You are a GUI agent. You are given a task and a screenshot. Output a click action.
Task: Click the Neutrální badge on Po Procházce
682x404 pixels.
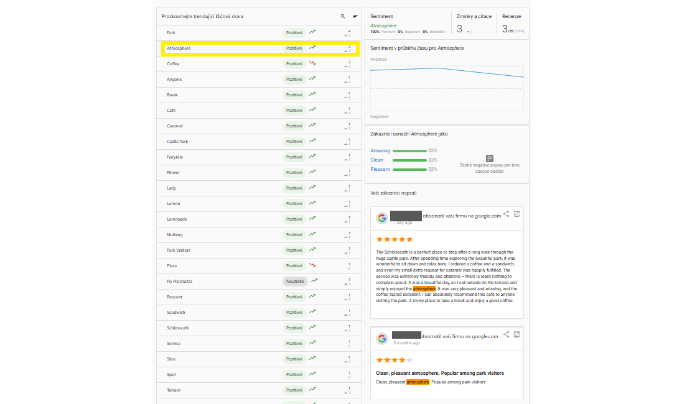pos(295,281)
